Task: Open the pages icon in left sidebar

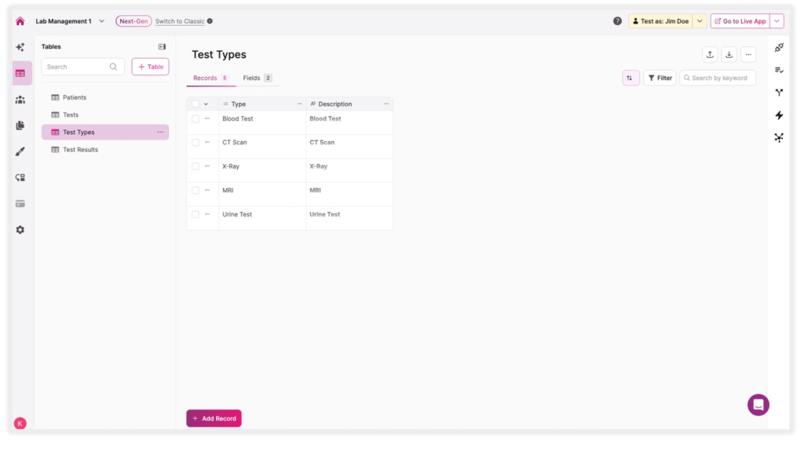Action: (20, 125)
